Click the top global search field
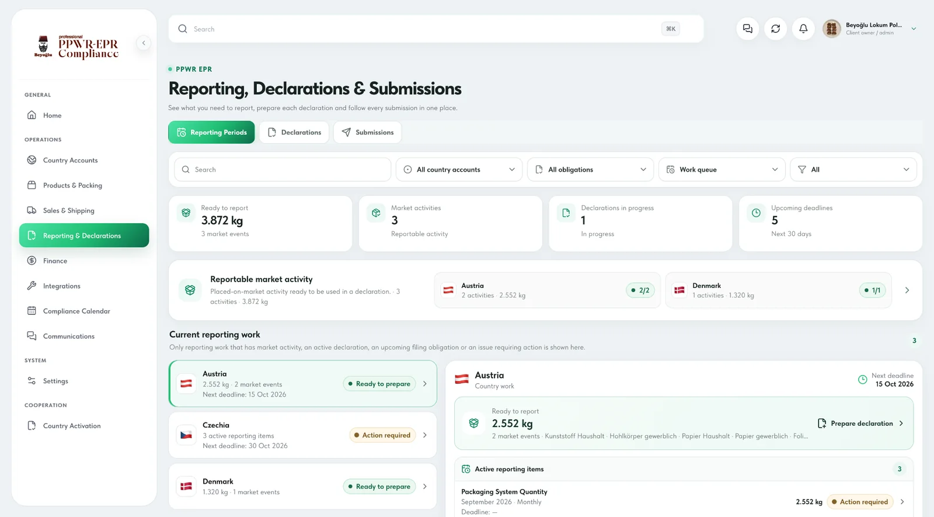This screenshot has width=934, height=517. click(436, 29)
